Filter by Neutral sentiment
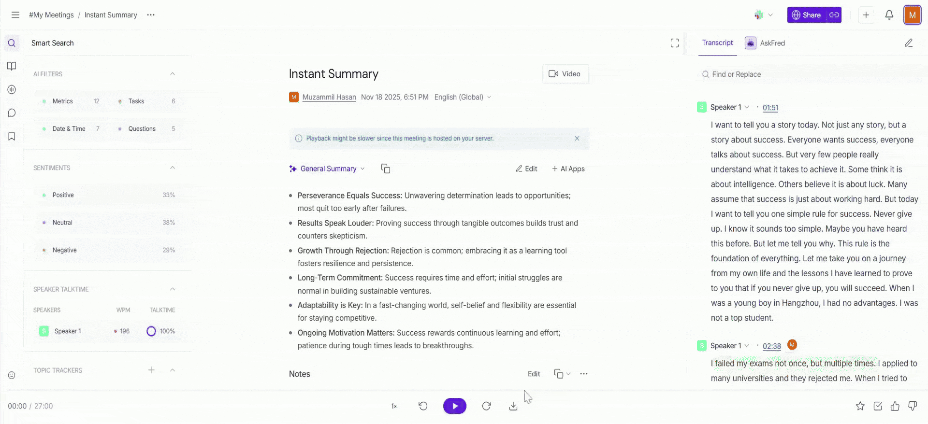The image size is (928, 424). [x=108, y=223]
